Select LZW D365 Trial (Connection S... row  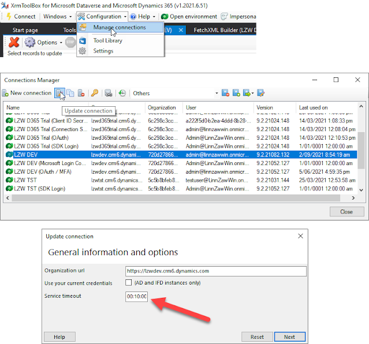click(181, 129)
